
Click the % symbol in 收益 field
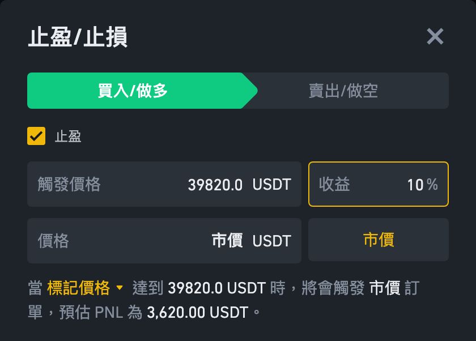[x=432, y=185]
